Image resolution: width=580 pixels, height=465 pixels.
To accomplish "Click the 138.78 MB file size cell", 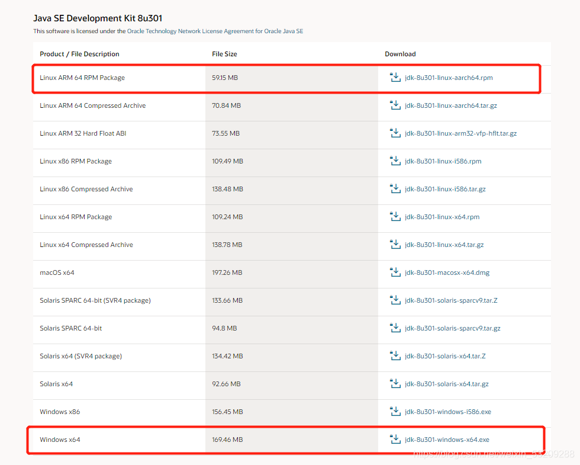I will (x=291, y=246).
